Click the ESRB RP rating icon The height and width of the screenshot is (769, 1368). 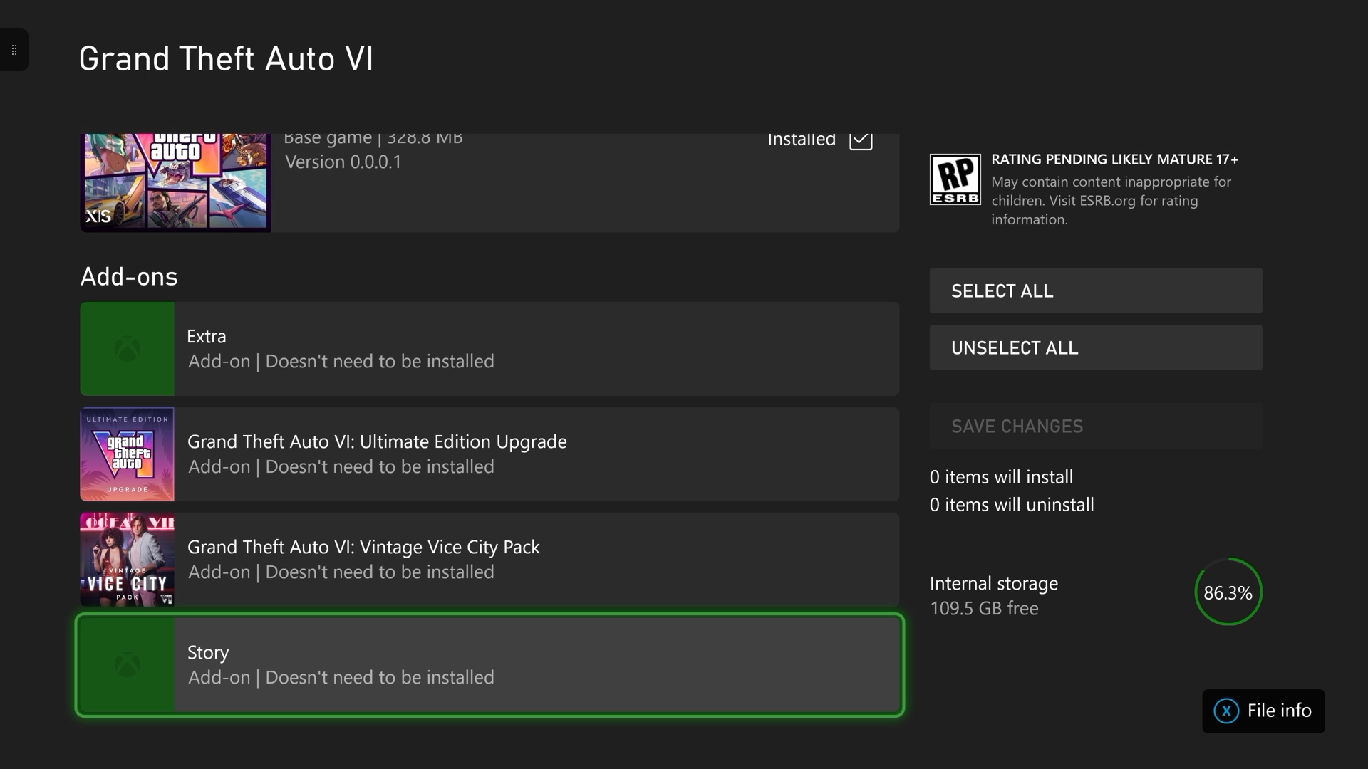click(955, 179)
